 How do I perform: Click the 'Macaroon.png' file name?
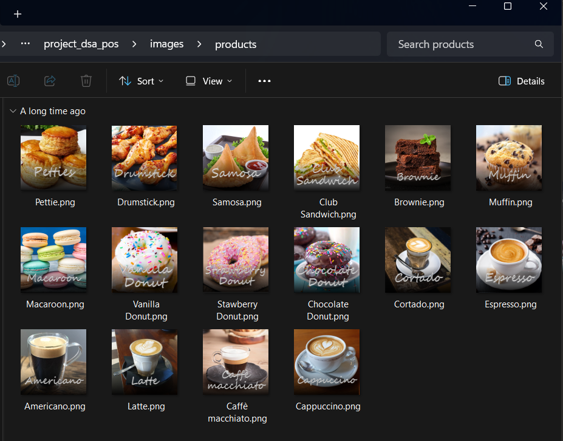(x=55, y=304)
